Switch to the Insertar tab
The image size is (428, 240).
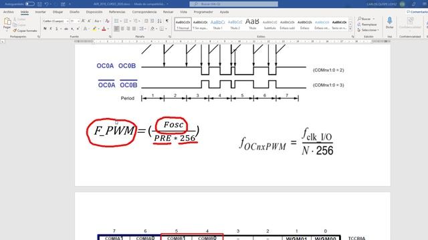click(x=40, y=12)
